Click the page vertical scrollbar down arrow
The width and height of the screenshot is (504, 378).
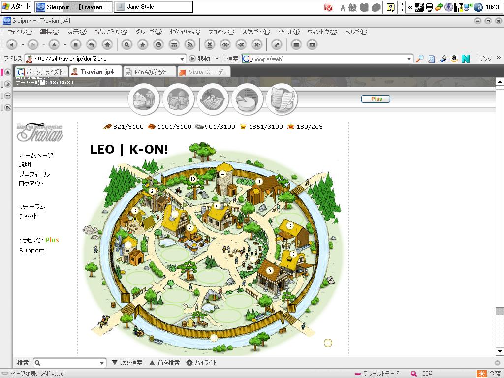click(500, 351)
